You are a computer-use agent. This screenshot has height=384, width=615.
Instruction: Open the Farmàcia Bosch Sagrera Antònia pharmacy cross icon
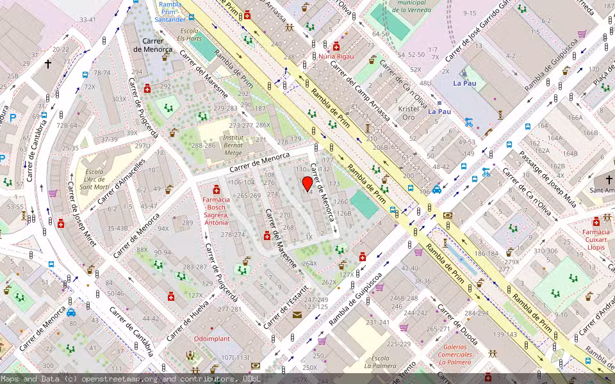[216, 190]
